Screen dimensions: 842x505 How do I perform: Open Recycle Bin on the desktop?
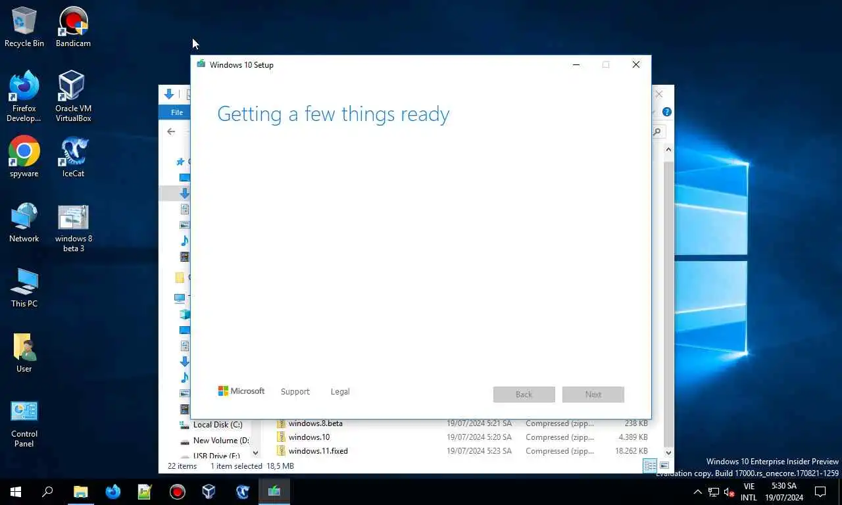[24, 26]
